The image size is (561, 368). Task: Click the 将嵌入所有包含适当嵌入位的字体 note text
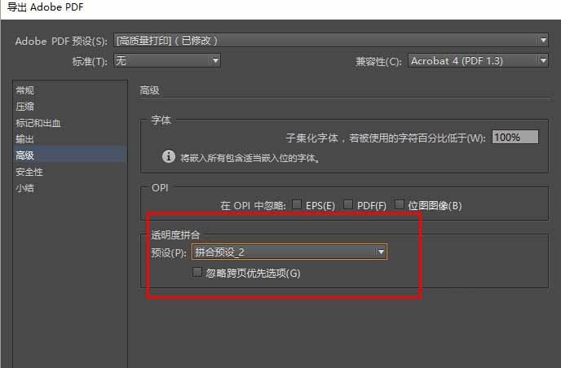[250, 158]
